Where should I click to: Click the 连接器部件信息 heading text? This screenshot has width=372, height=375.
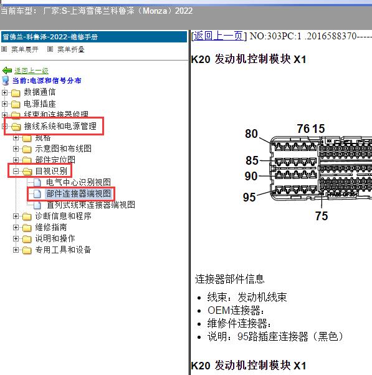pyautogui.click(x=230, y=279)
